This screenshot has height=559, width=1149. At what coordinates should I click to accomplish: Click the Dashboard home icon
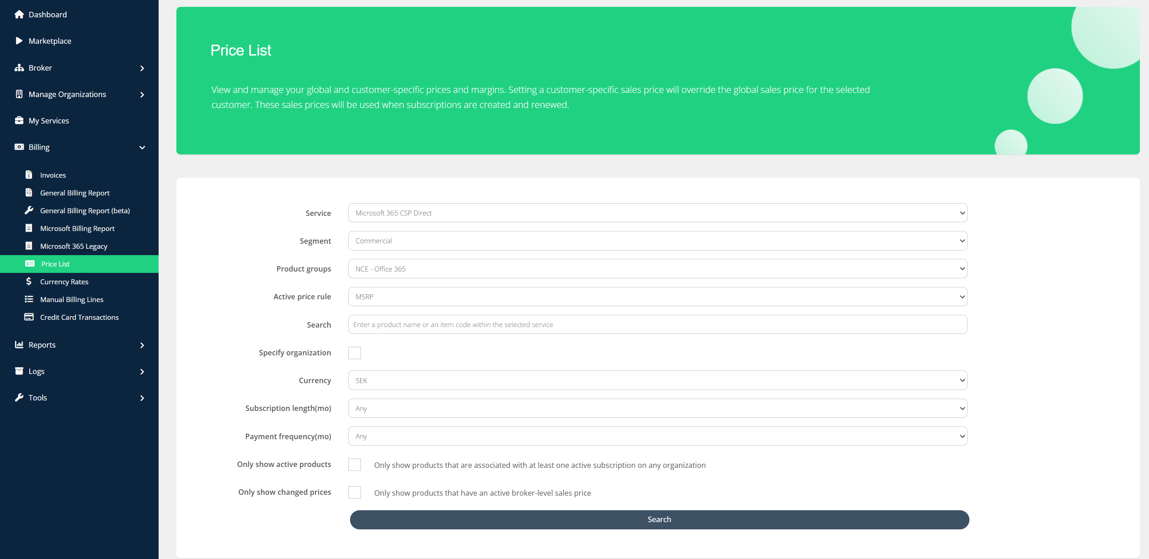click(19, 15)
